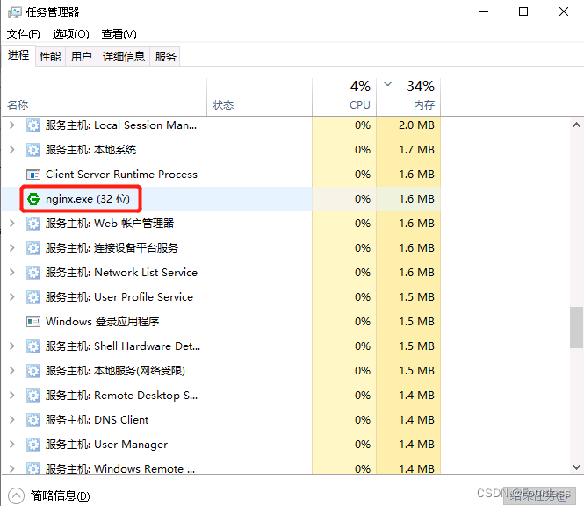Screen dimensions: 584x506
Task: Select 服务主机: 连接设备平台服务 row text
Action: (x=112, y=248)
